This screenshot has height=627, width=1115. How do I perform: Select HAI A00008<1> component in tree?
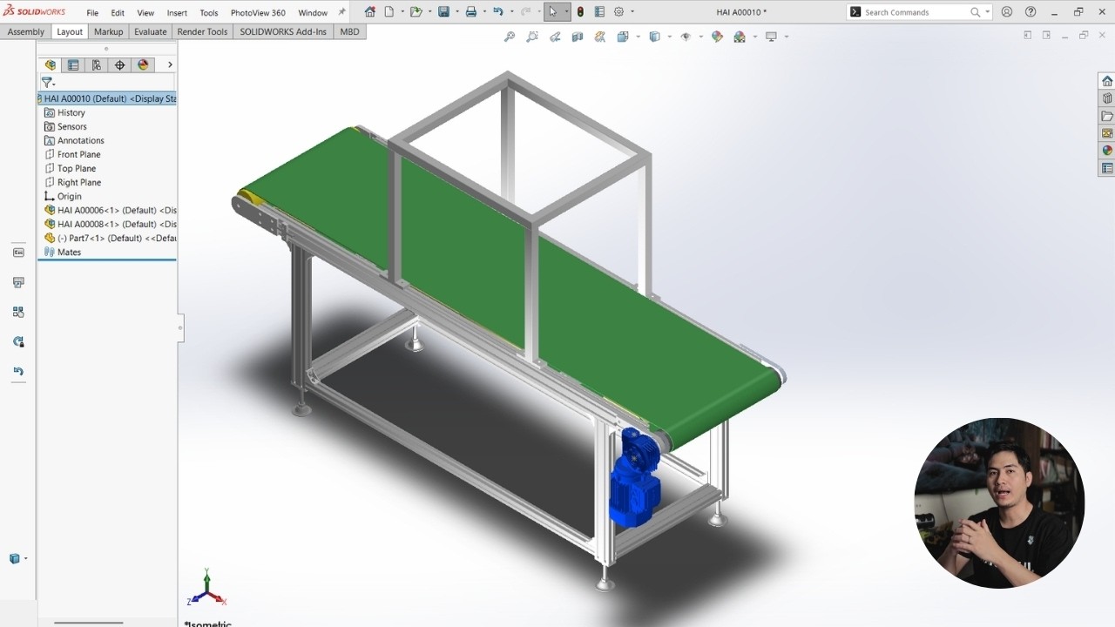(111, 224)
